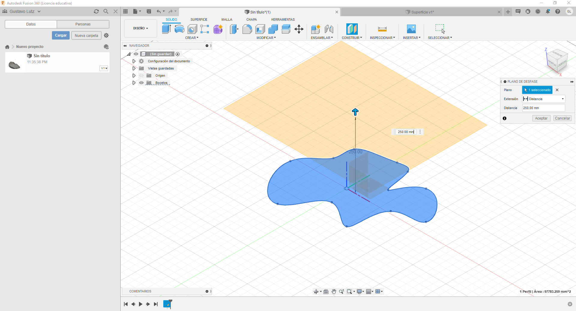Choose the Fillet tool icon
Viewport: 576px width, 311px height.
coord(247,29)
